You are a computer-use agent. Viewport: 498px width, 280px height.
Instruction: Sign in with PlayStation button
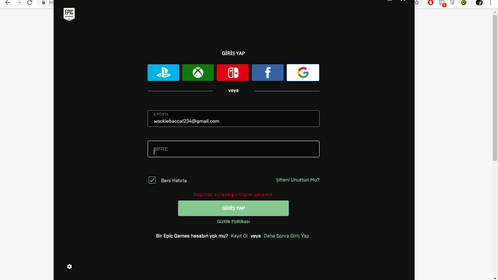163,73
